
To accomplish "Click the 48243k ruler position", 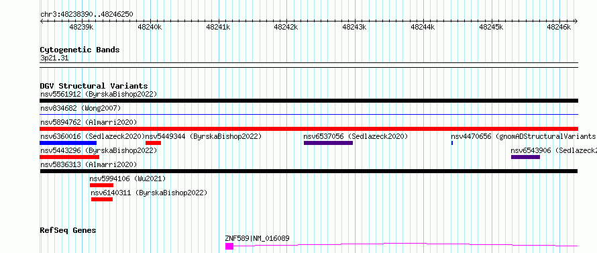I will coord(354,27).
